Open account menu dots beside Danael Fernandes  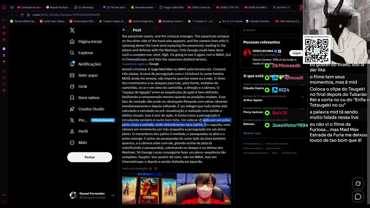[x=113, y=196]
